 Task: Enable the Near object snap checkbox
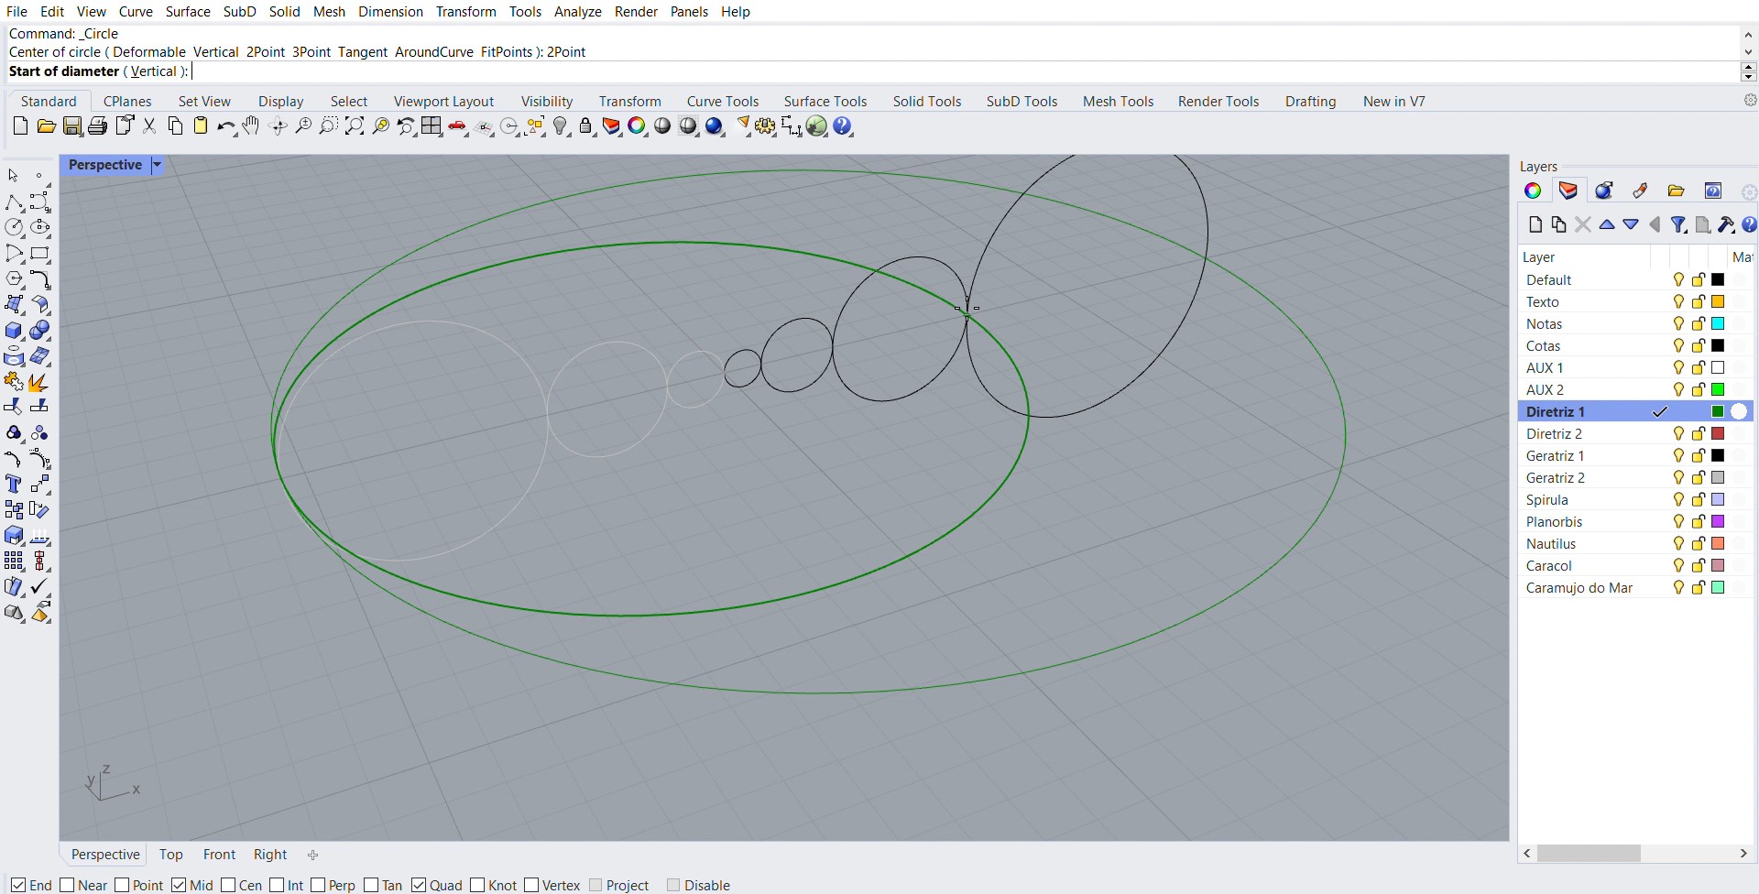point(67,885)
